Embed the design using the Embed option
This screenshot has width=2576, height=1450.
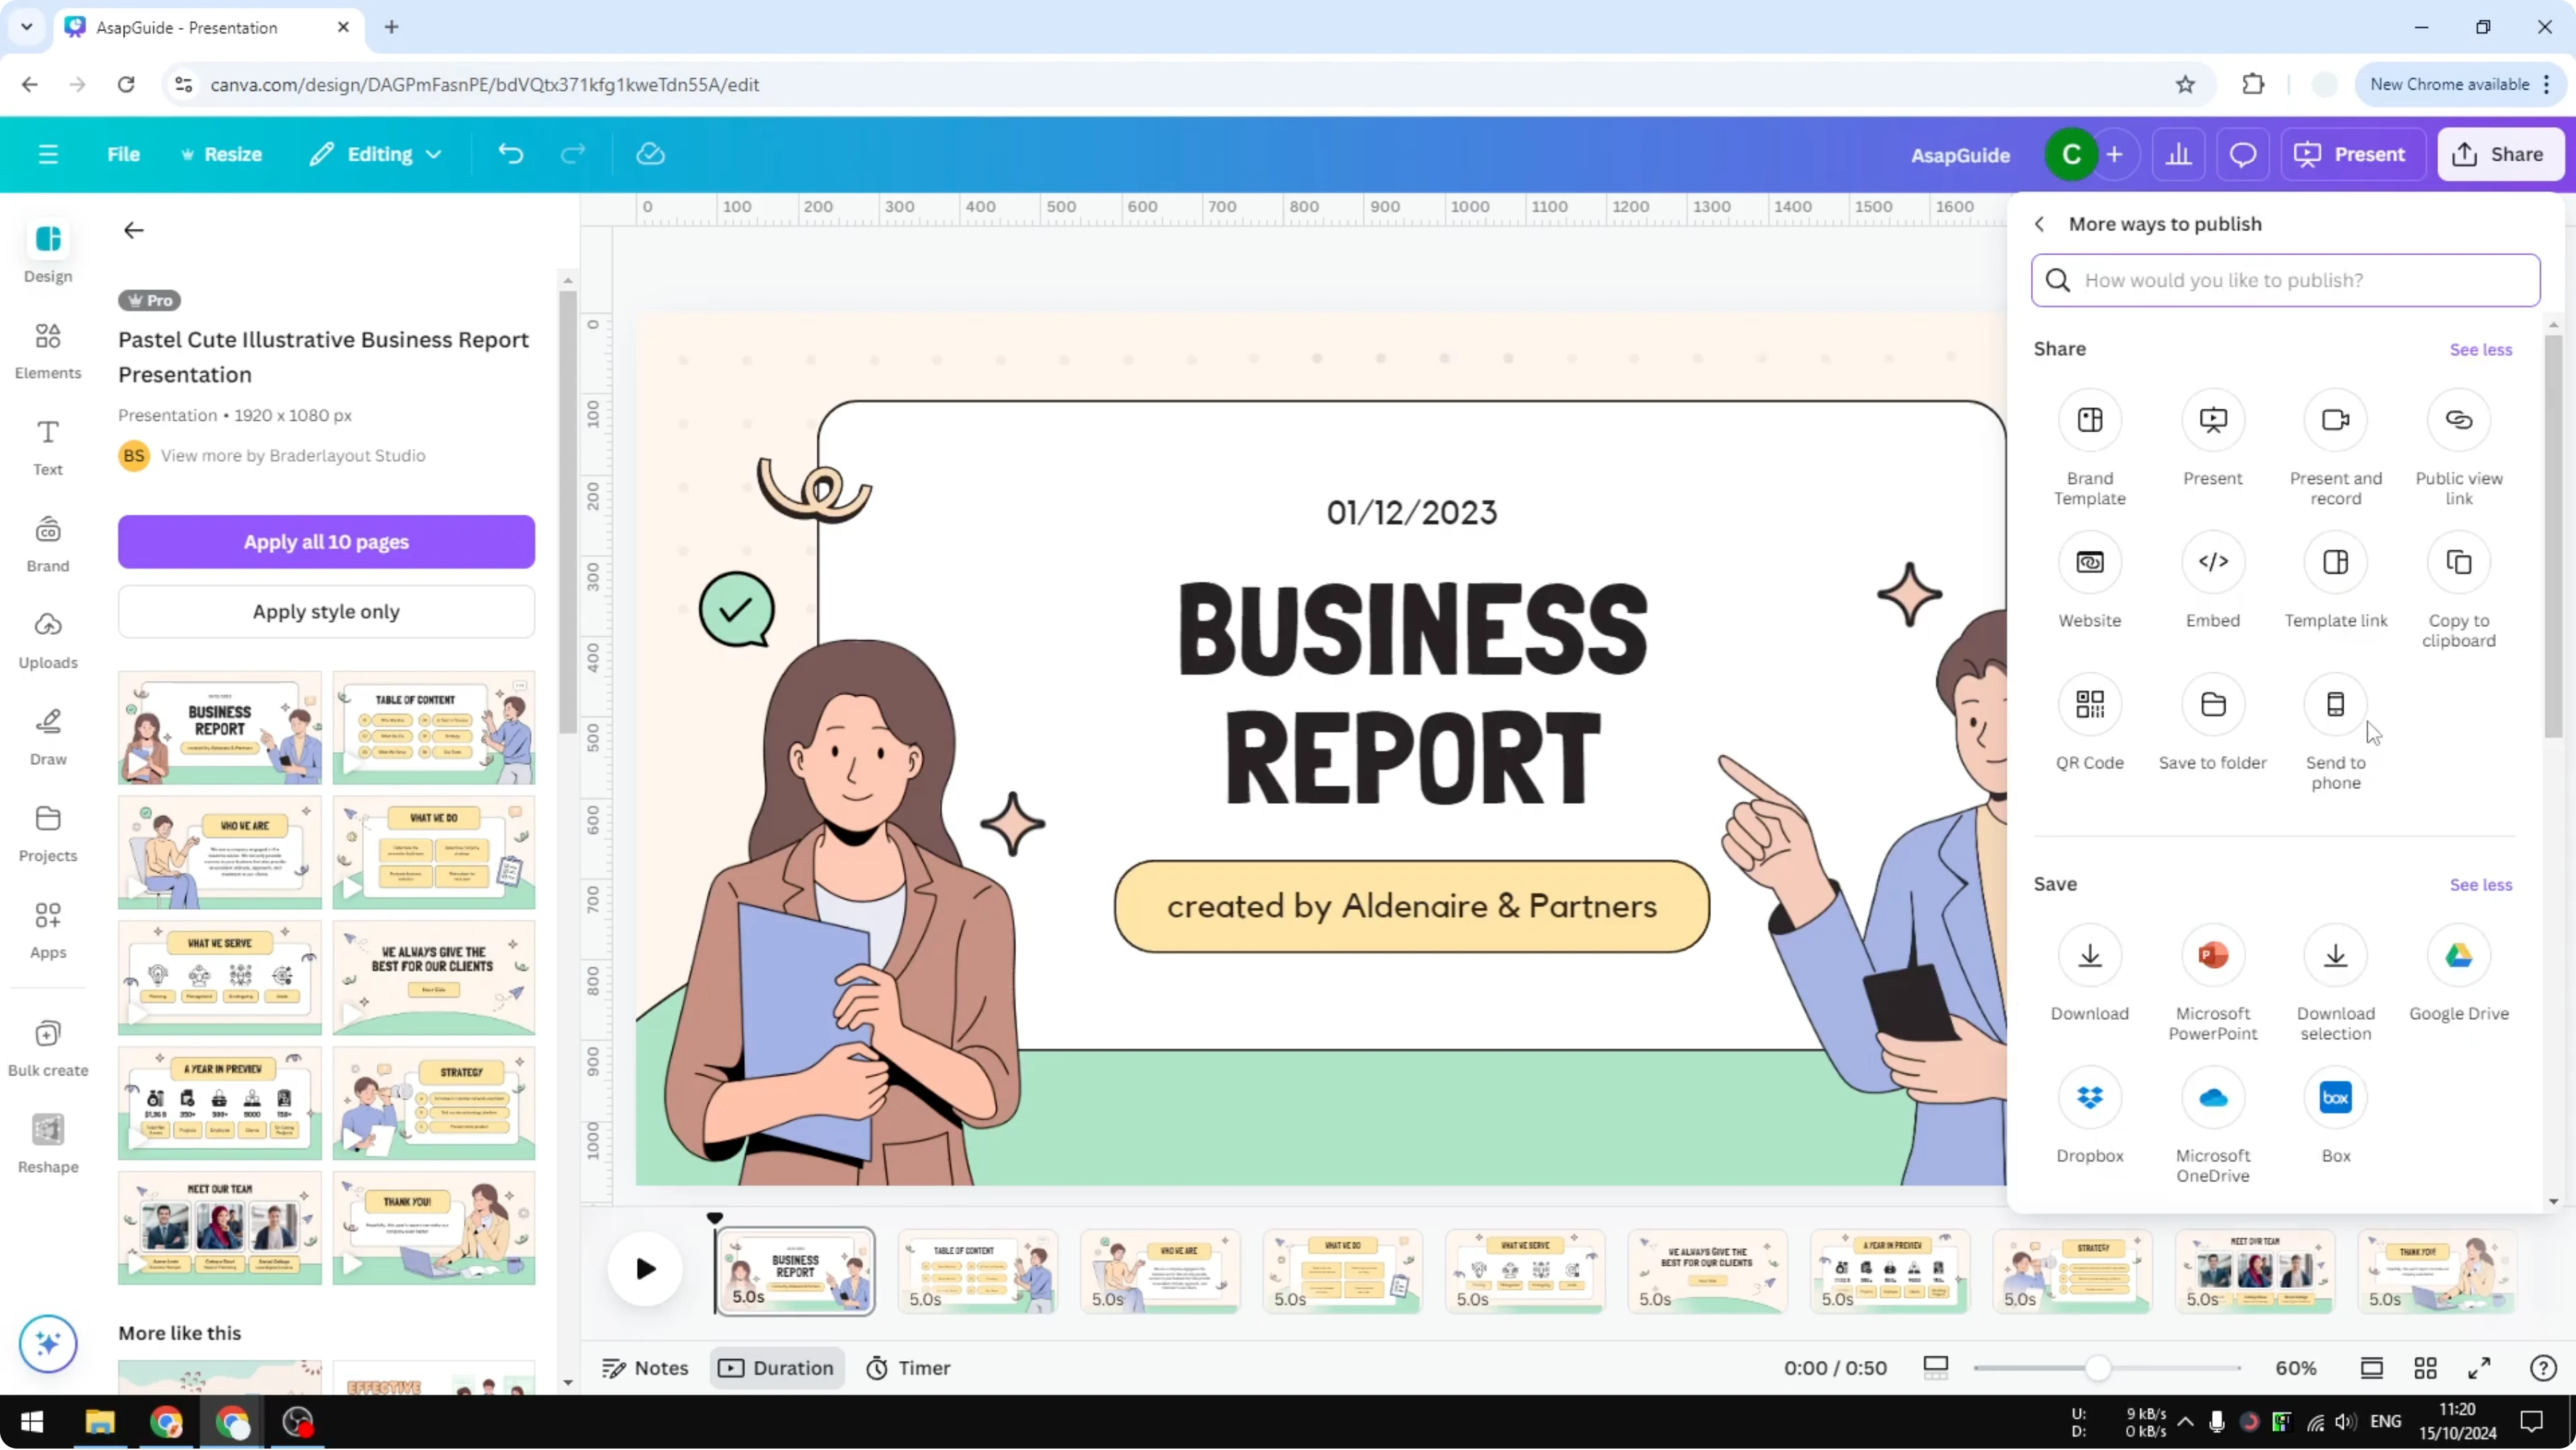(x=2212, y=563)
